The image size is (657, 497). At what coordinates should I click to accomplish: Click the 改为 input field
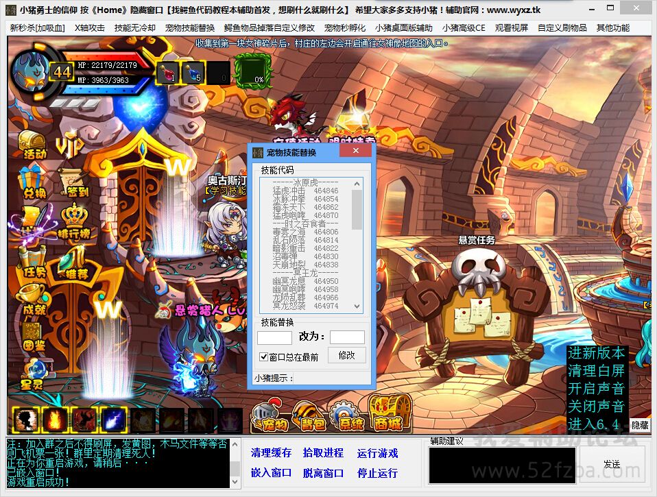click(347, 337)
